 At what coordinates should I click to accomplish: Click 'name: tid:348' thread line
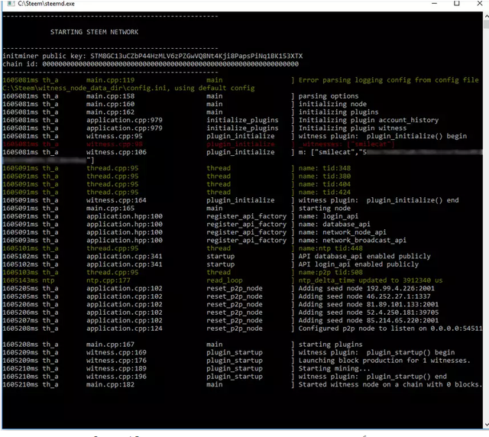click(x=324, y=168)
